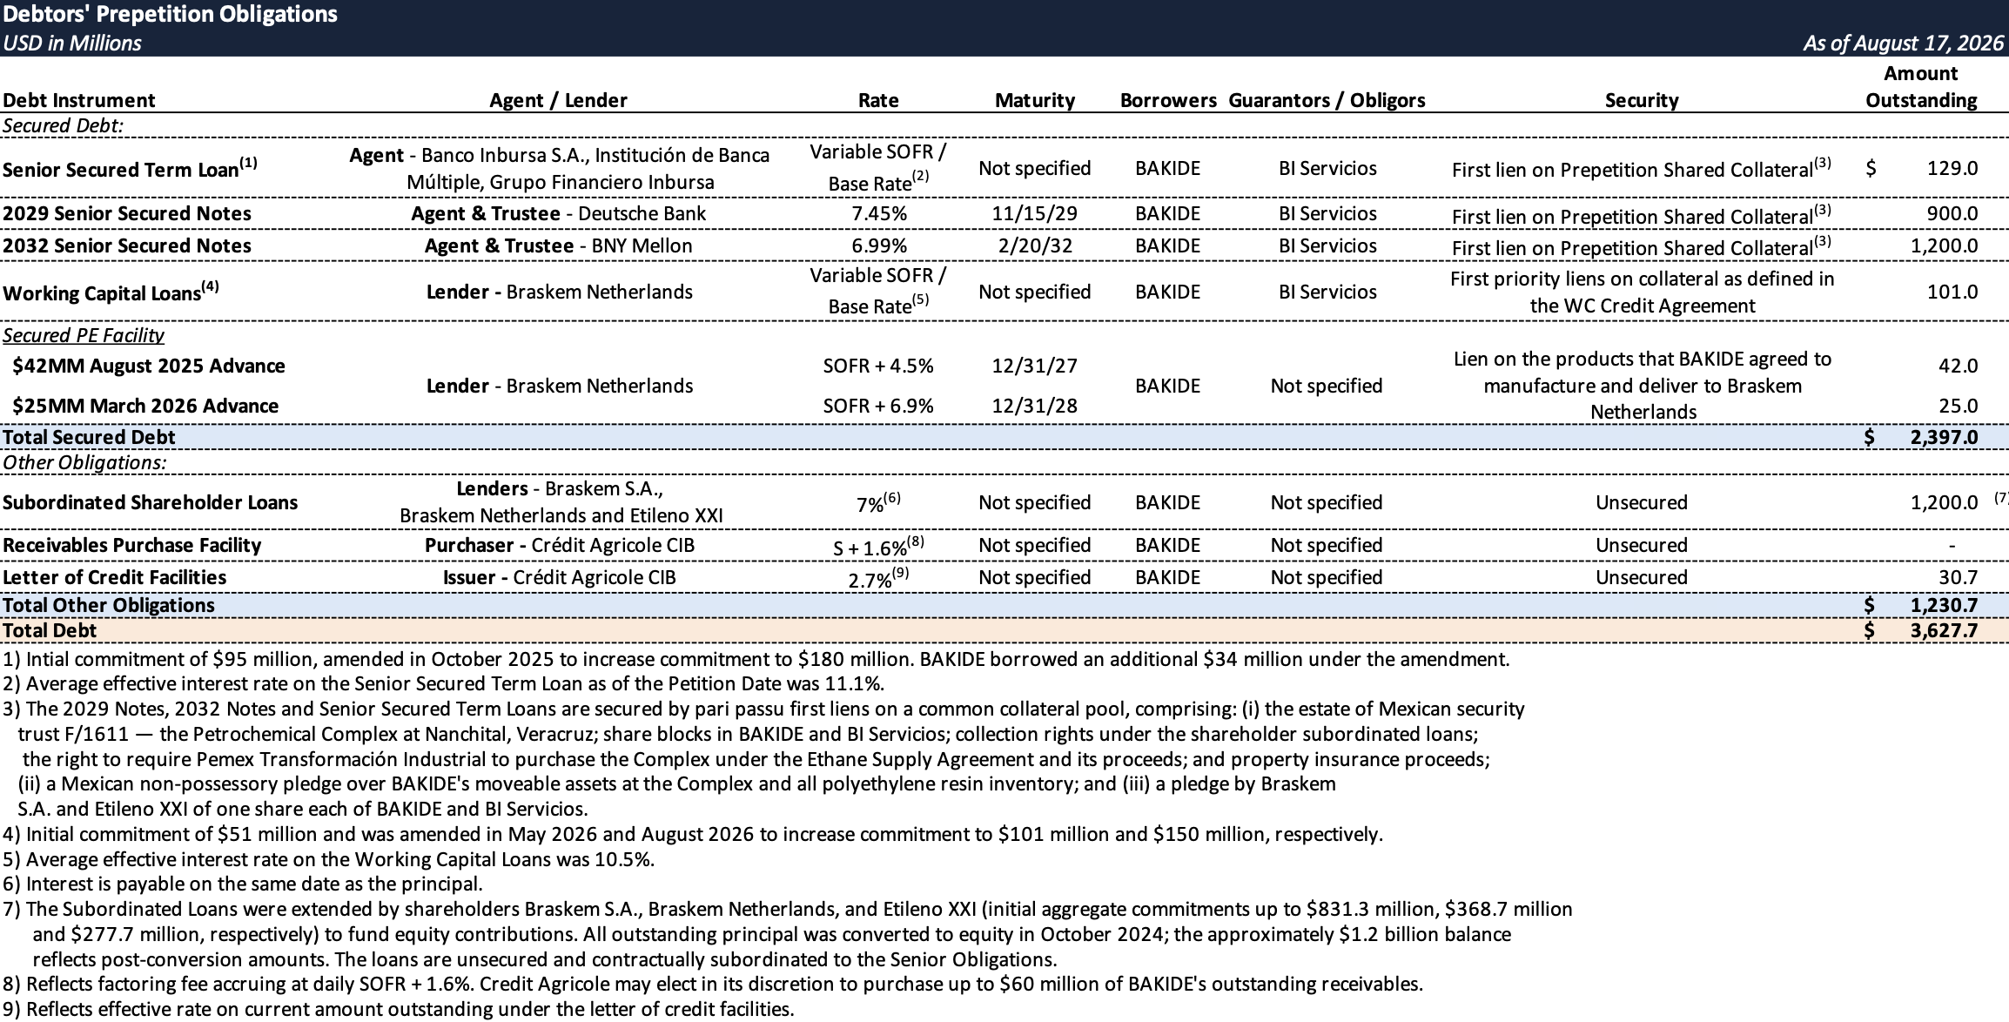Select the "2029 Senior Secured Notes" row label

pyautogui.click(x=127, y=214)
